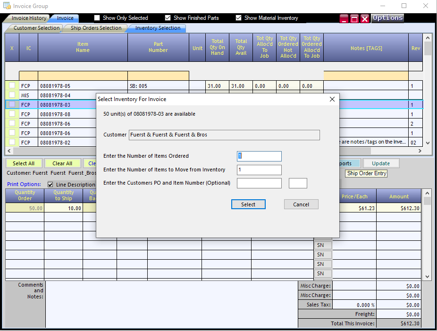Check the box for row 08081978-02
The width and height of the screenshot is (437, 331).
click(12, 142)
